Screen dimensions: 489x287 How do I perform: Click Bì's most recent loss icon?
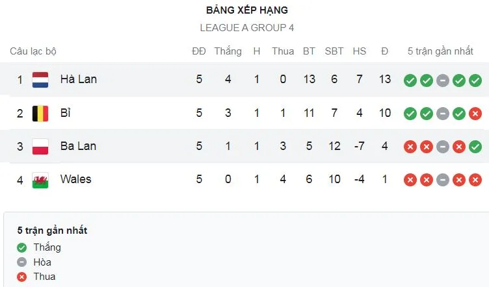click(x=475, y=114)
